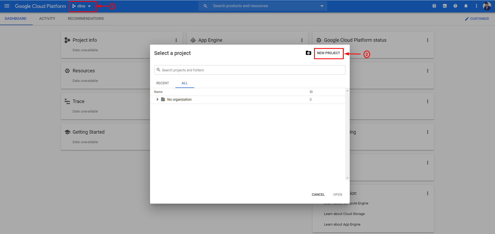This screenshot has width=495, height=234.
Task: Click the App Engine card icon
Action: (x=193, y=40)
